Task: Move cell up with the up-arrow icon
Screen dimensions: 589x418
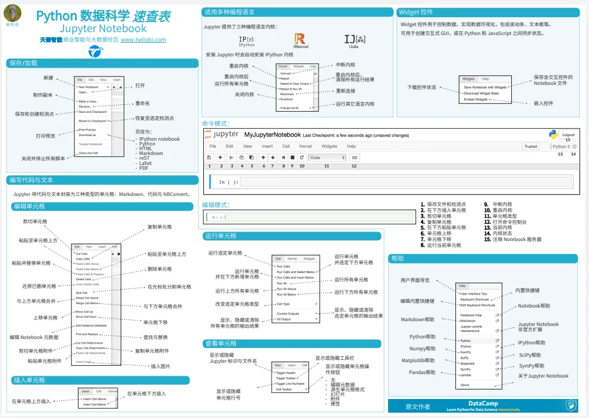Action: tap(263, 157)
